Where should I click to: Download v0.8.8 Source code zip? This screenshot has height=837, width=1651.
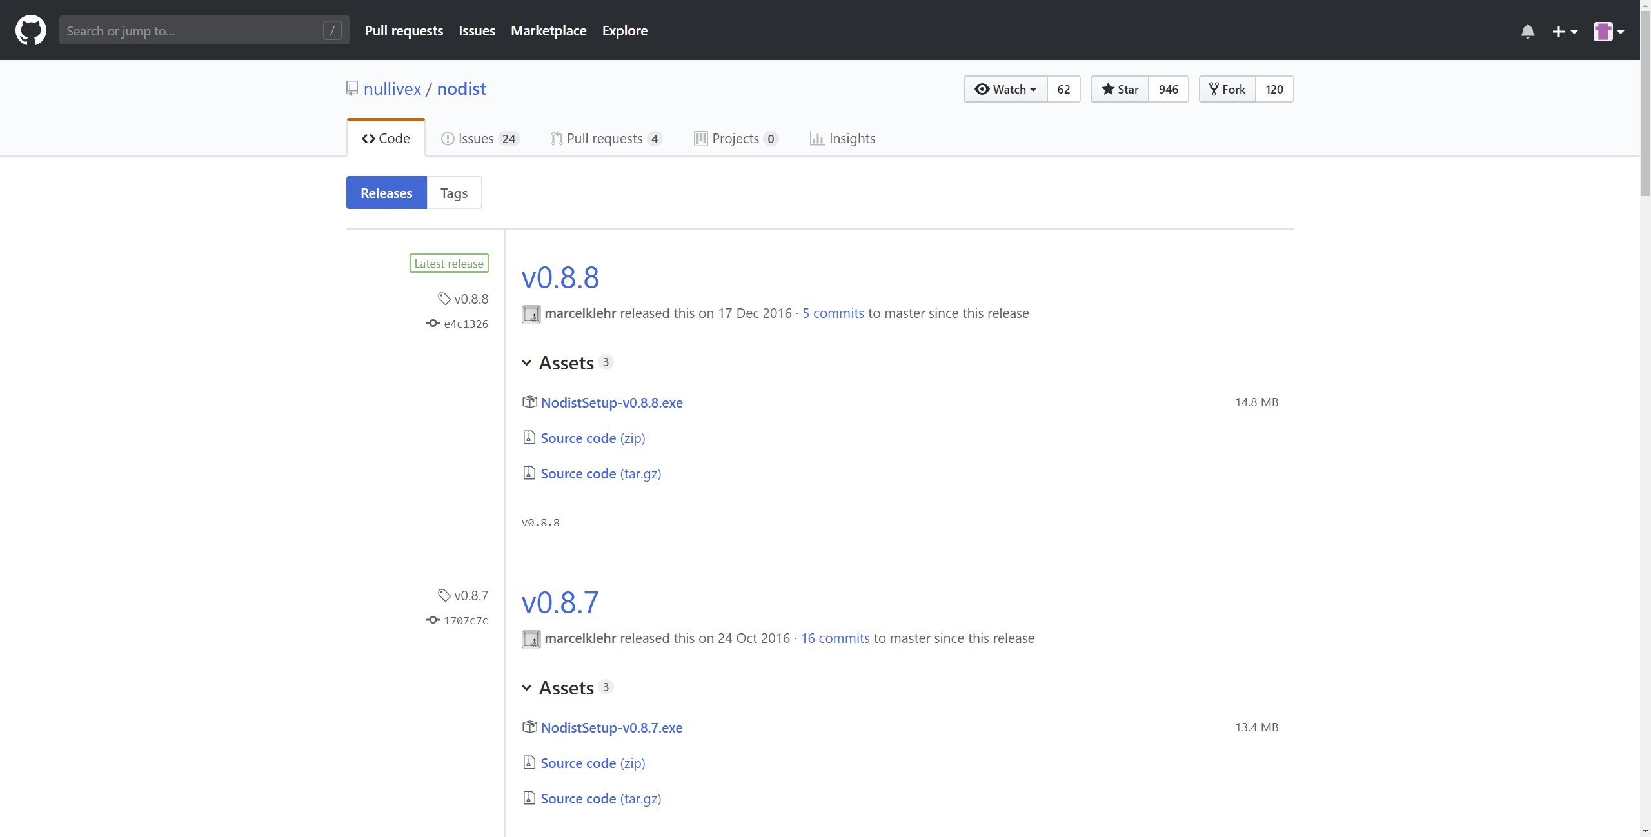(x=593, y=438)
